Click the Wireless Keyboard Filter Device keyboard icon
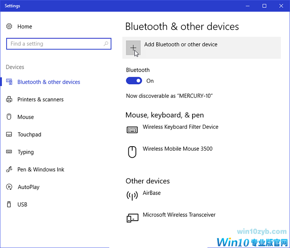Screen dimensions: 290x248 (132, 130)
